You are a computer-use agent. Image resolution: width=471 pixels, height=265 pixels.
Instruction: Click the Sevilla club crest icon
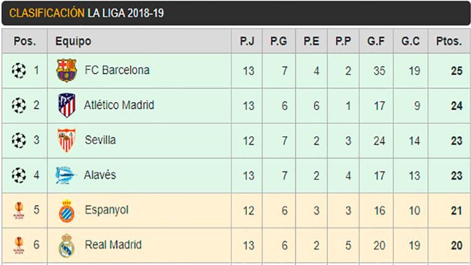66,141
